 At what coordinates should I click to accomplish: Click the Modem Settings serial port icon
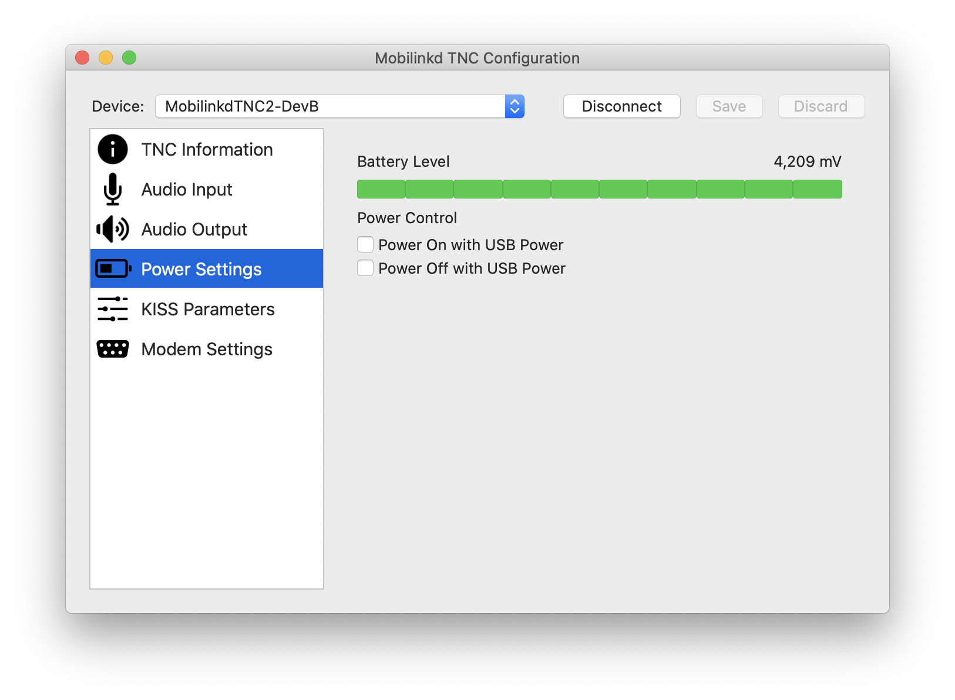(112, 349)
